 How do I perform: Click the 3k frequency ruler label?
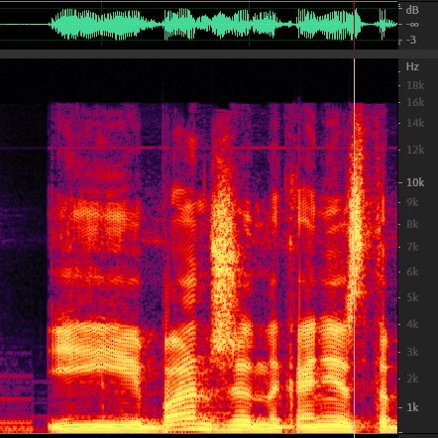point(412,352)
